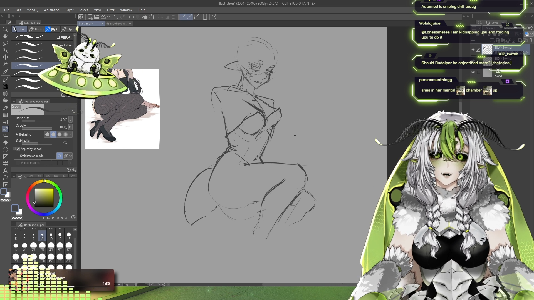Expand the Stabilization mode dropdown

[71, 156]
